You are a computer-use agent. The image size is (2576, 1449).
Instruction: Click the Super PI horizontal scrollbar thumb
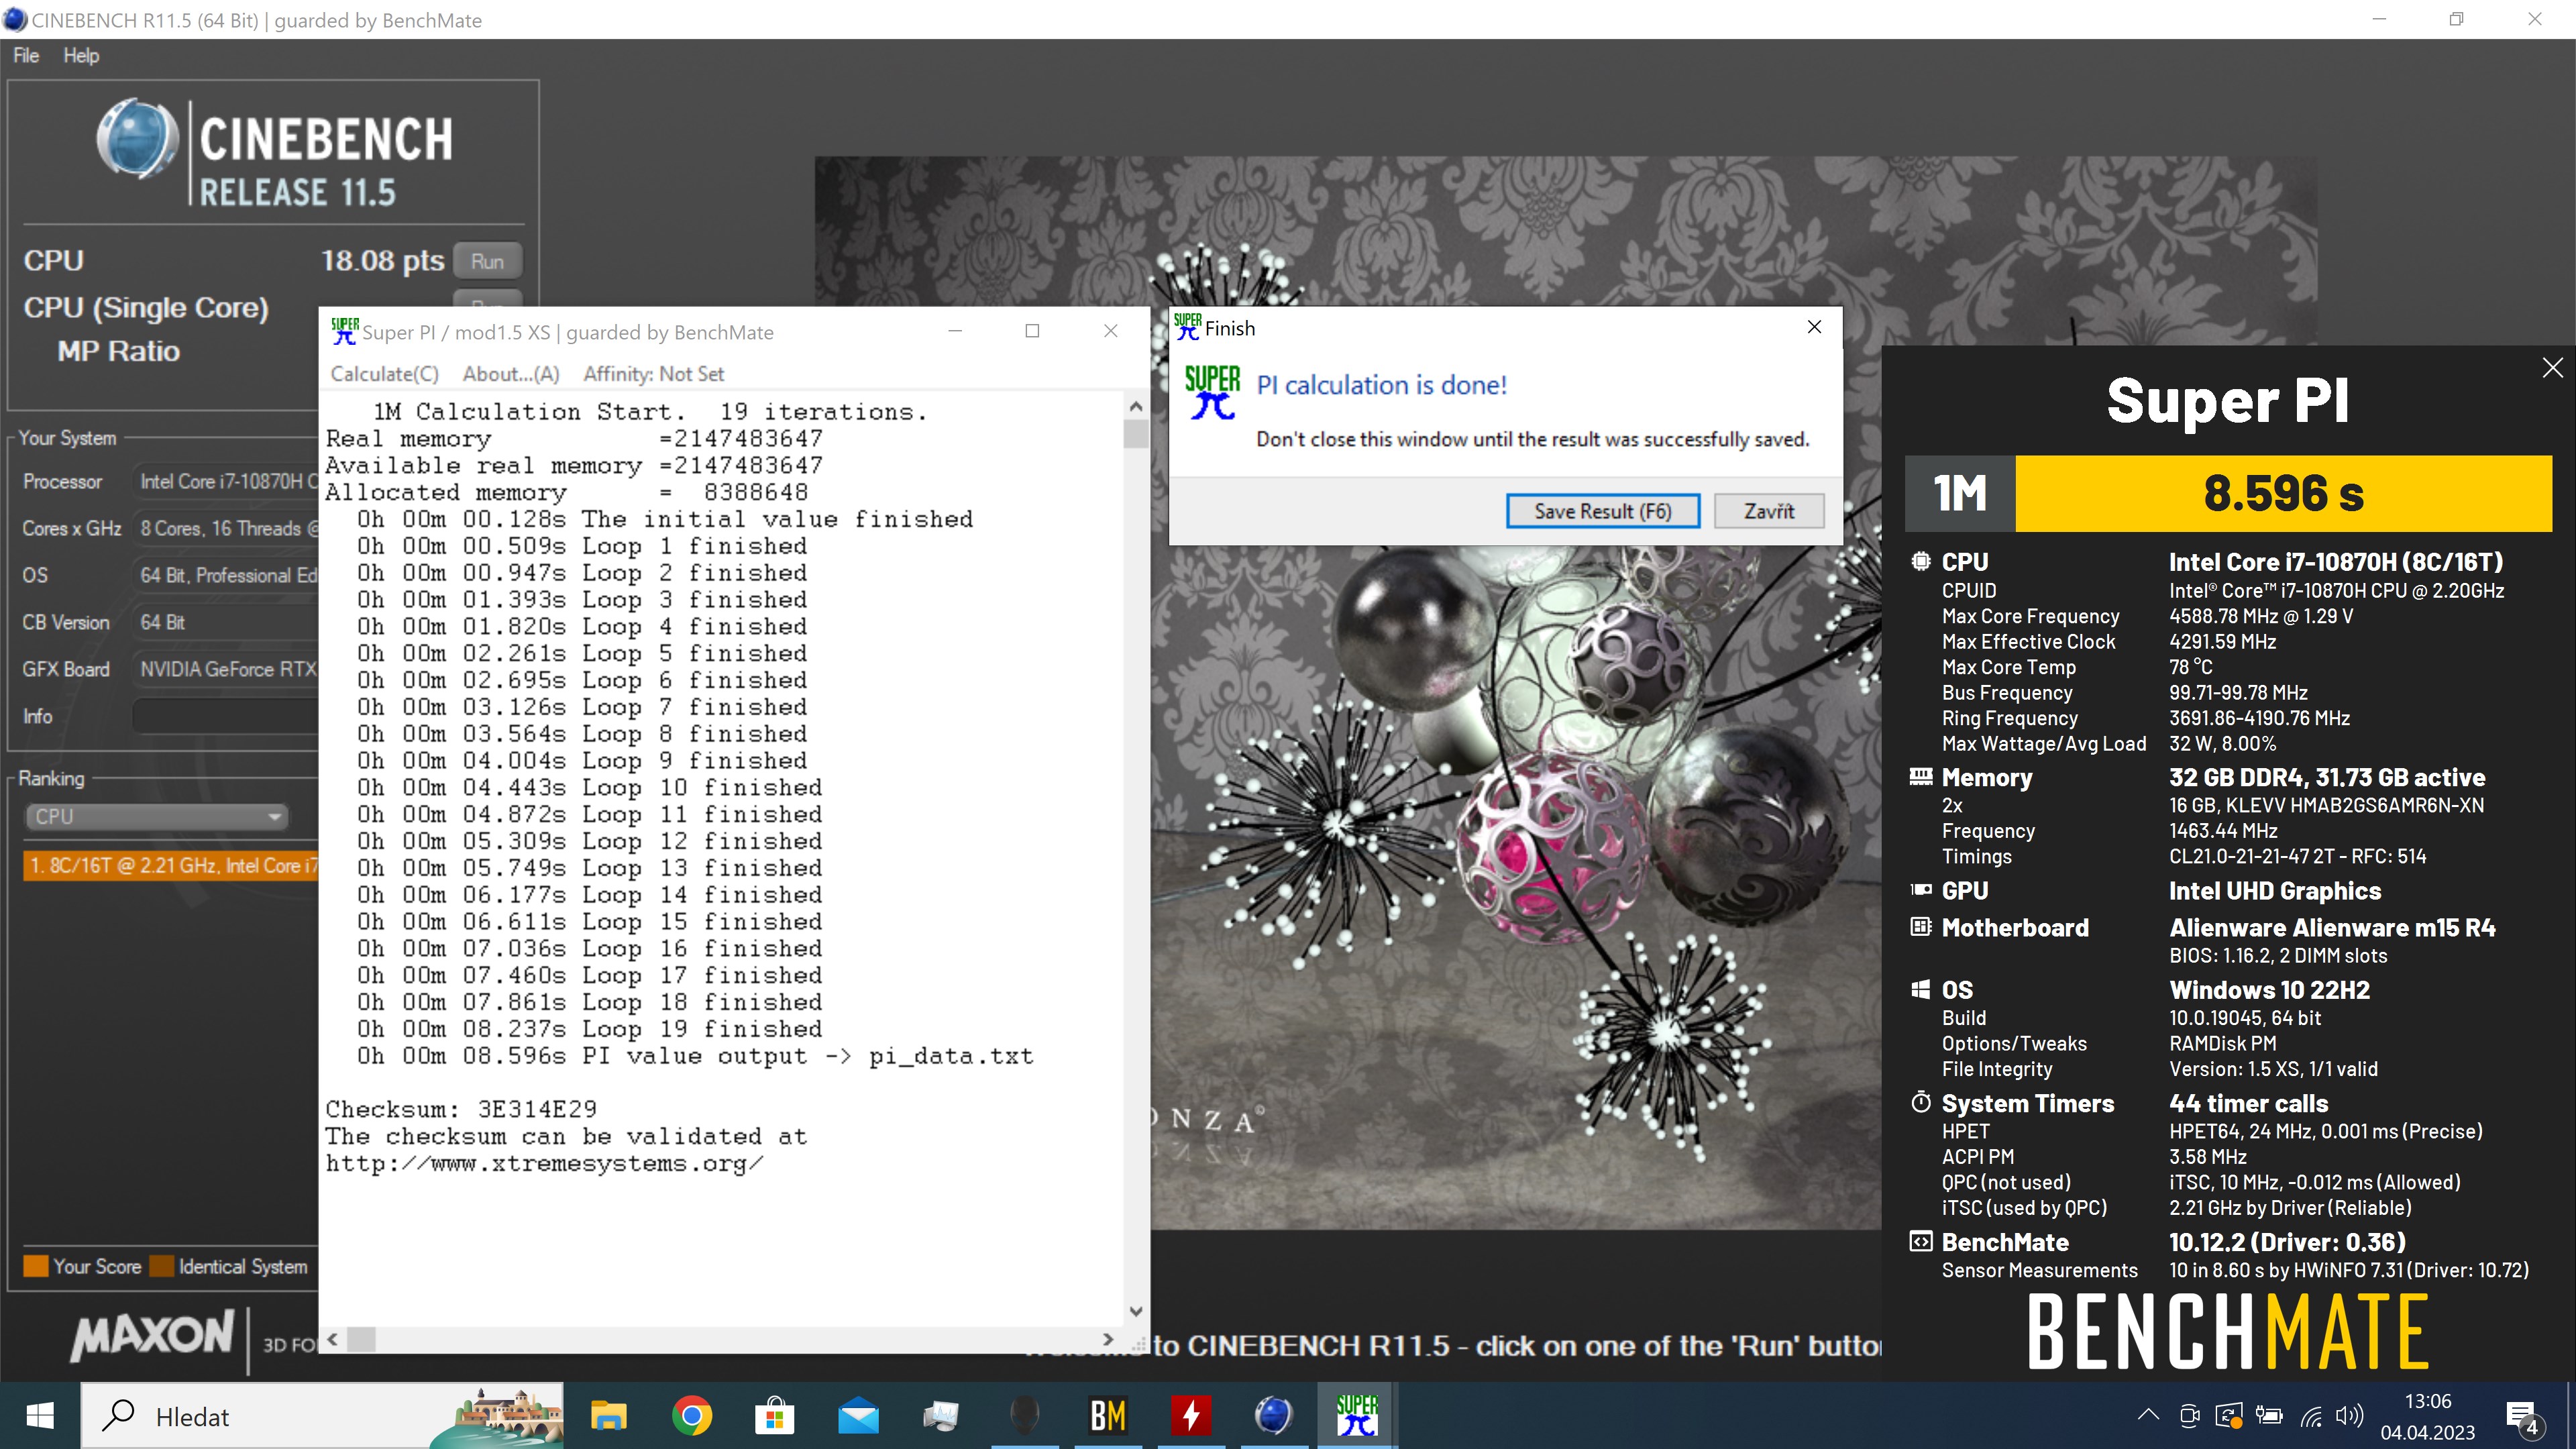(x=361, y=1339)
